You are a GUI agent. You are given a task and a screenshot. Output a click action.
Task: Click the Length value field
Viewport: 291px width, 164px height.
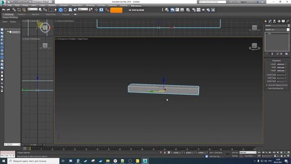281,64
